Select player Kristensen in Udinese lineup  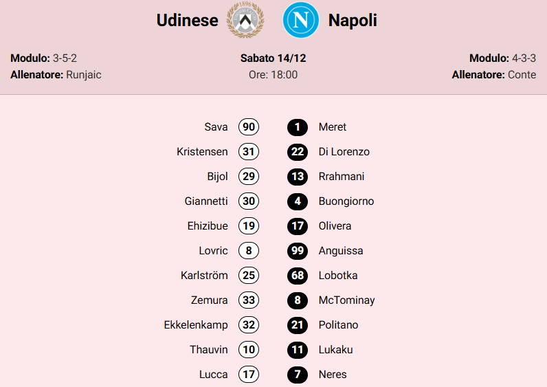click(x=202, y=152)
